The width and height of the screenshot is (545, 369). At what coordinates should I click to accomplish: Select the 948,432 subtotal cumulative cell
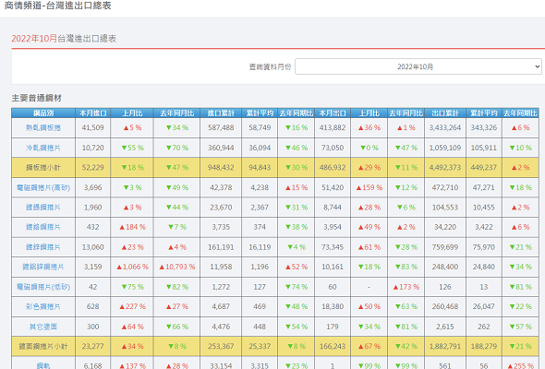click(x=221, y=168)
